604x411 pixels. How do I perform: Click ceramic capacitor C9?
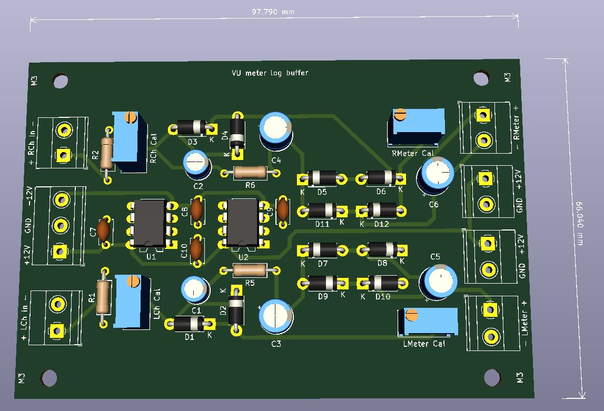282,210
